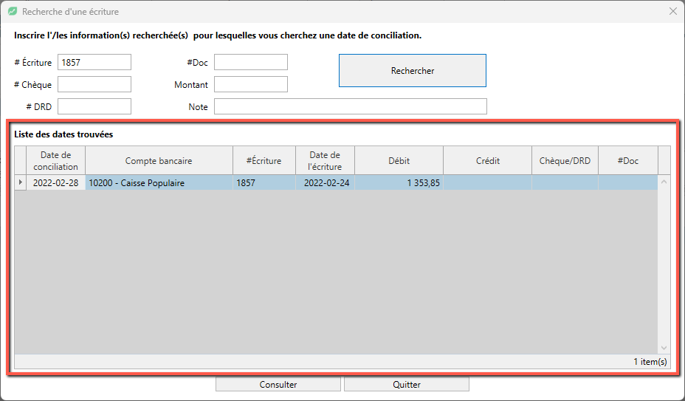
Task: Click the 1857 entry number cell
Action: tap(264, 183)
